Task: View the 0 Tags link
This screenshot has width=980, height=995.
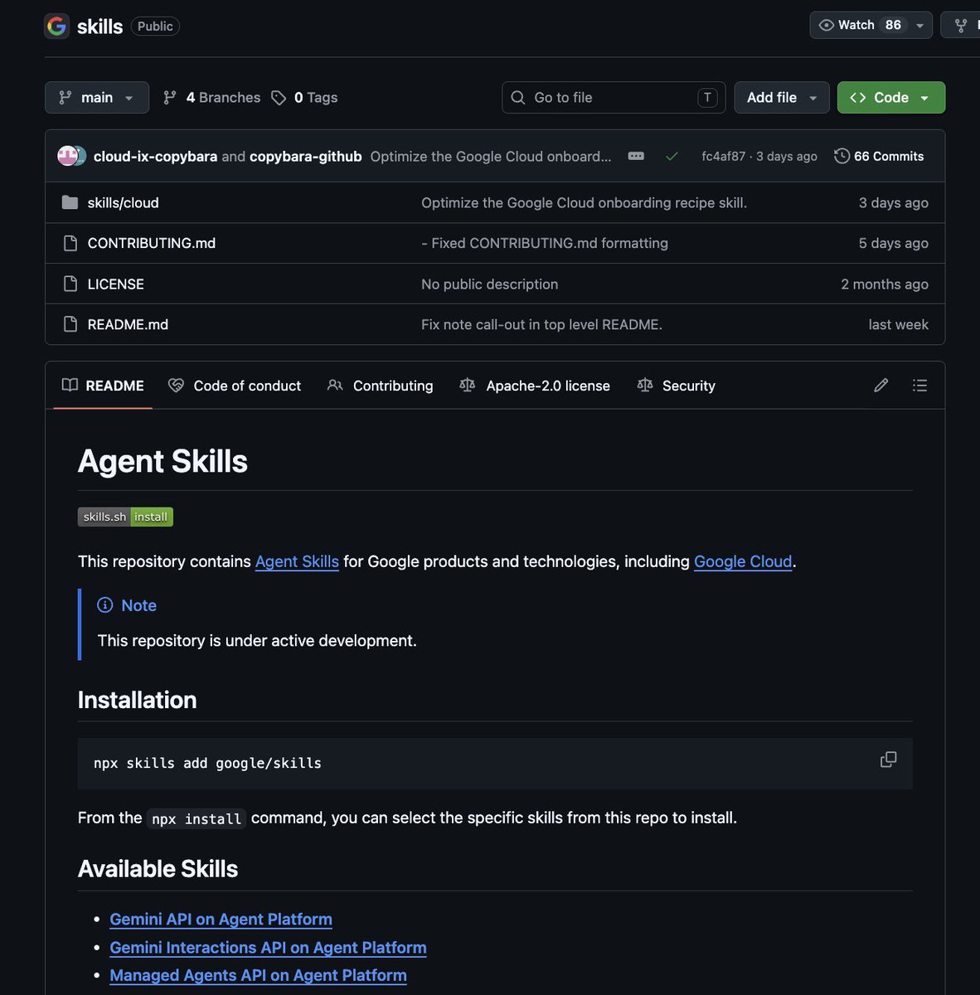Action: tap(304, 97)
